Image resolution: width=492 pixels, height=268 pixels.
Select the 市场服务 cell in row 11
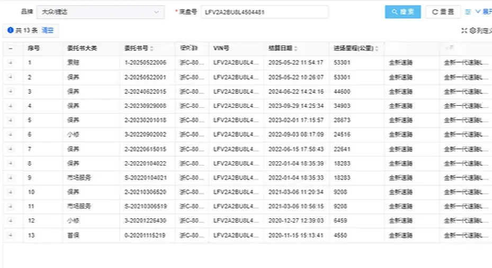click(x=79, y=206)
